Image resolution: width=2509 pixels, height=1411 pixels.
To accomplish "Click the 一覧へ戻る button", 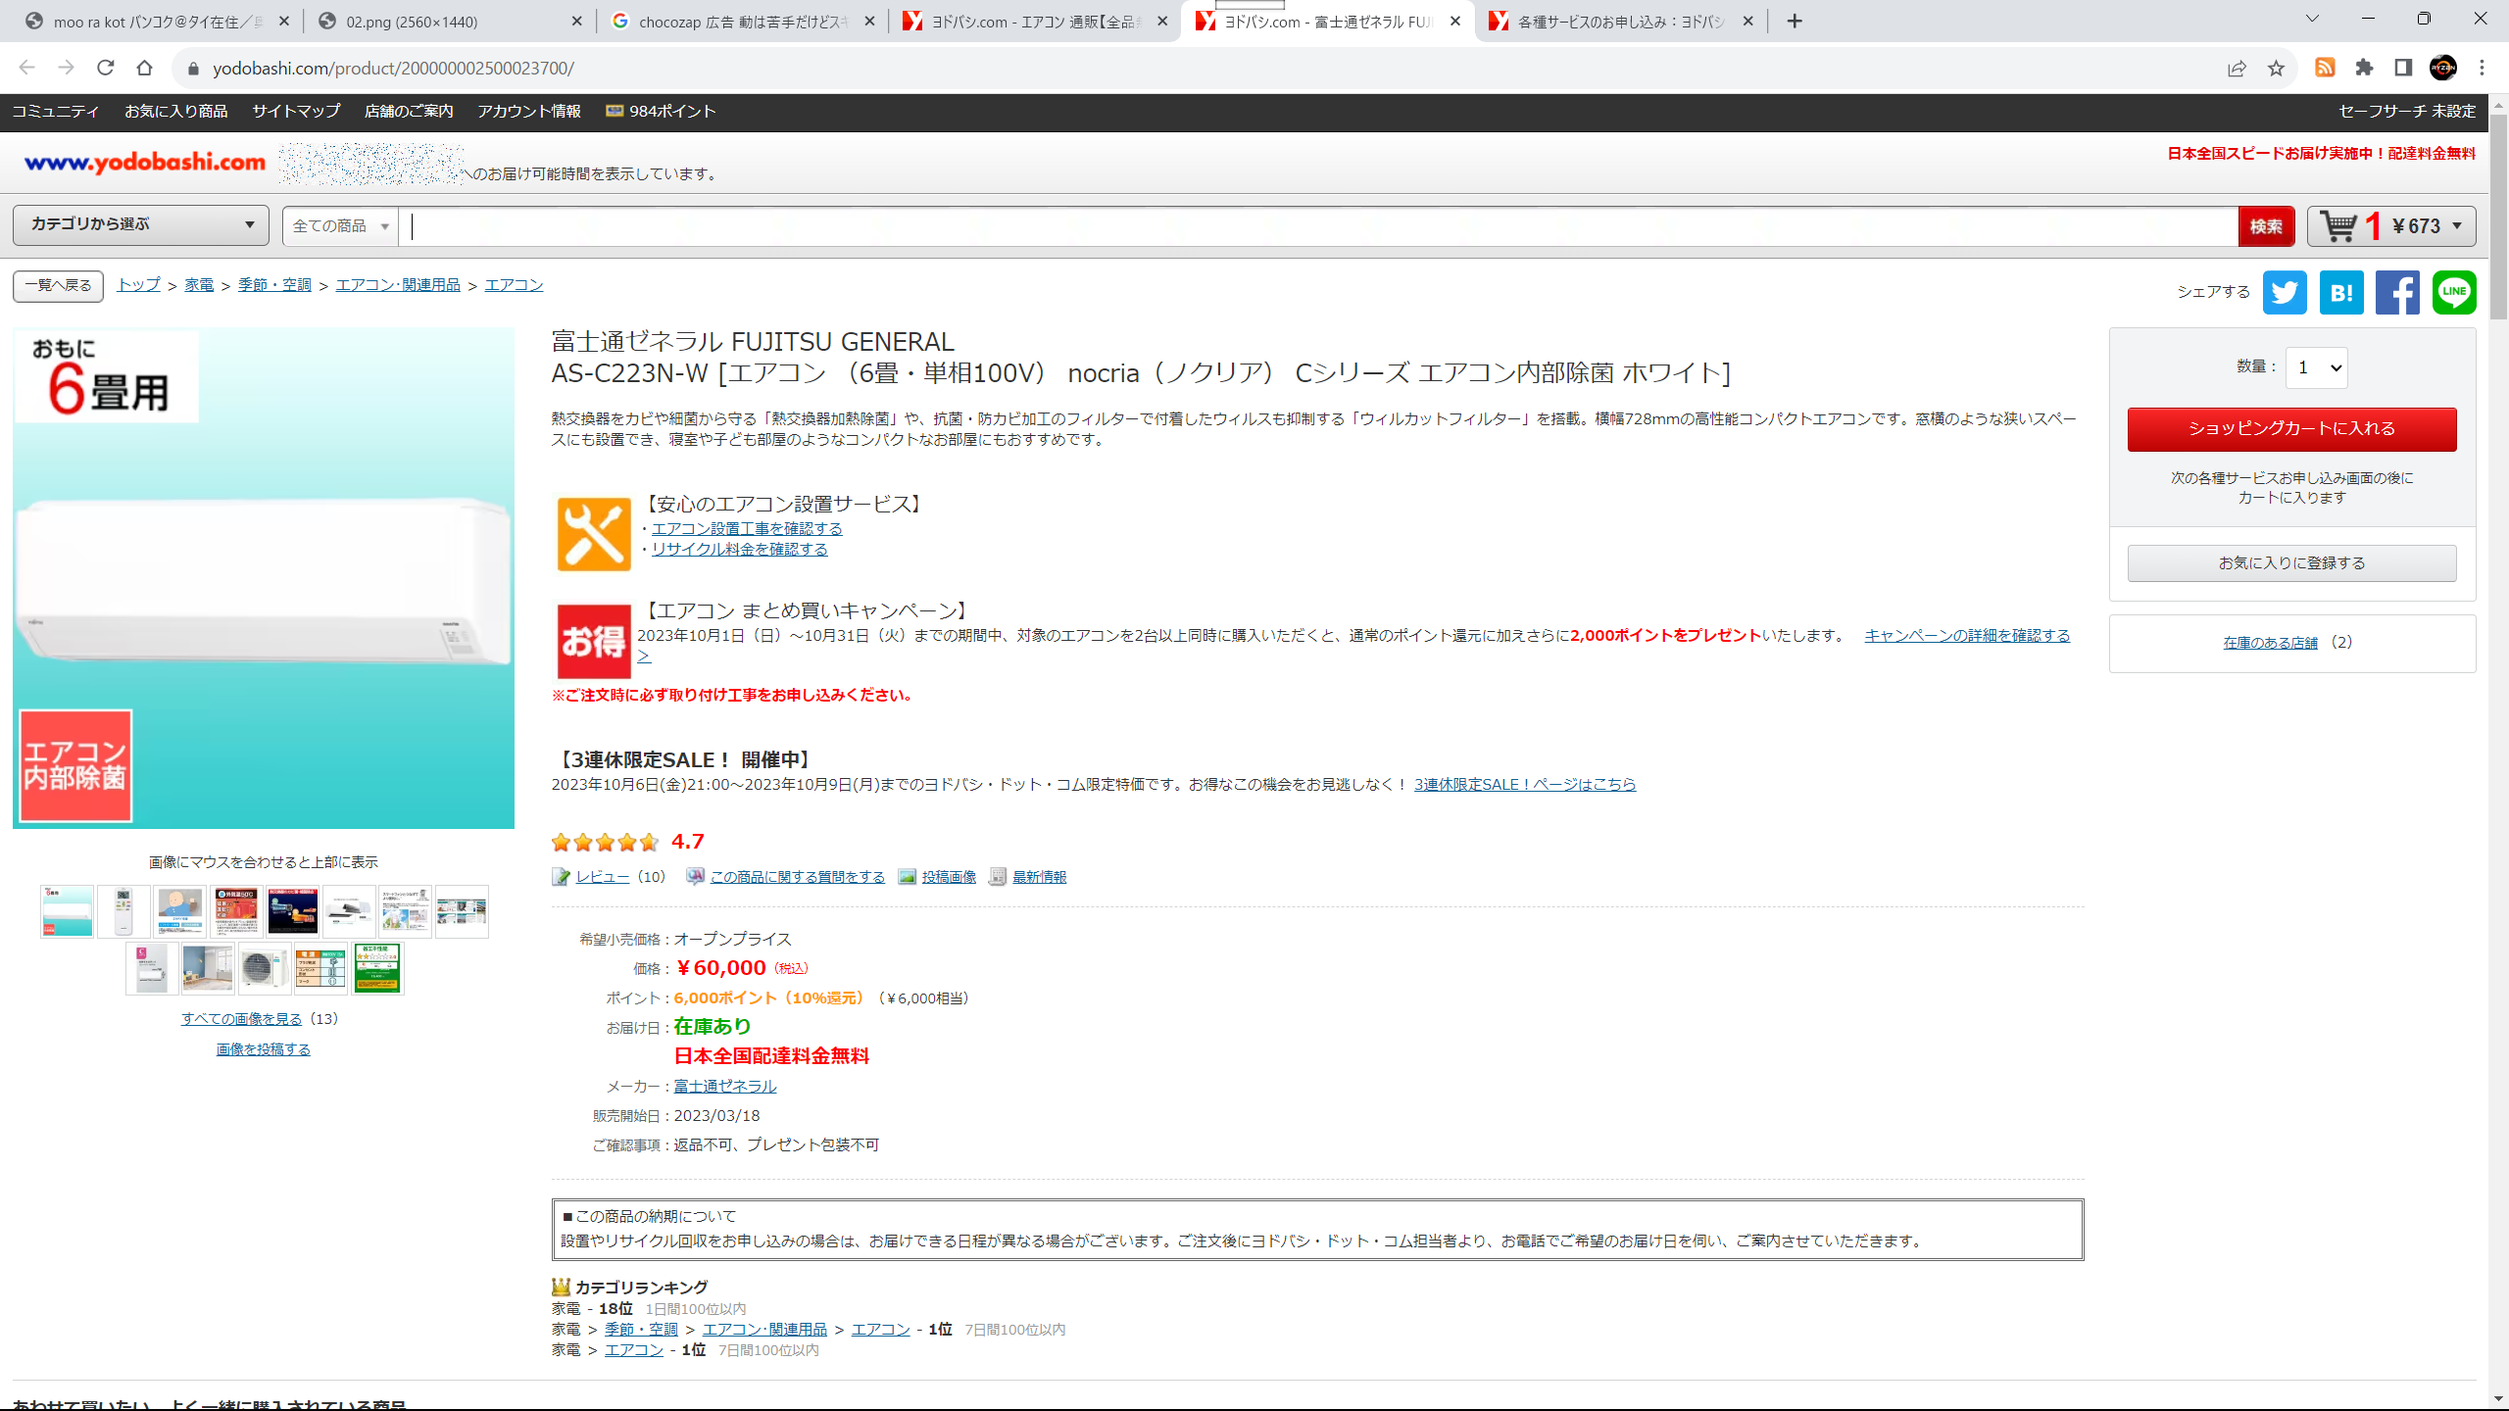I will coord(58,285).
